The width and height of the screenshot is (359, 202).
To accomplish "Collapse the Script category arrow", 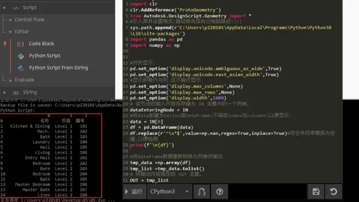I will [x=4, y=8].
